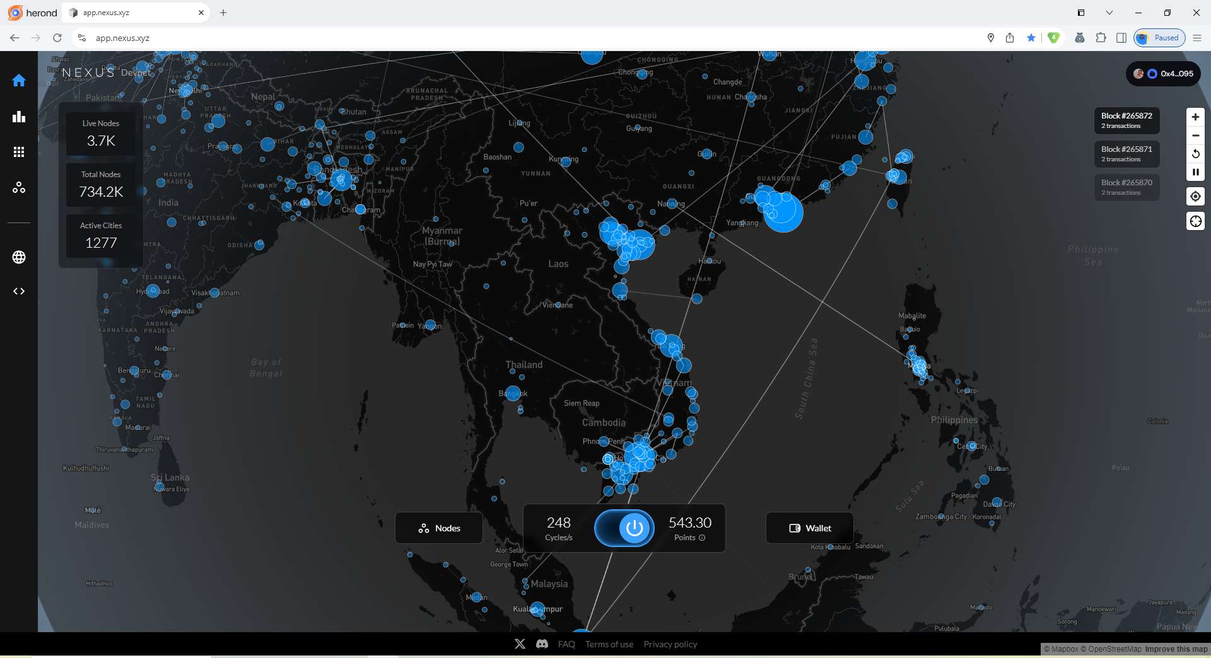
Task: Click the Total Nodes 734.2K card
Action: 101,185
